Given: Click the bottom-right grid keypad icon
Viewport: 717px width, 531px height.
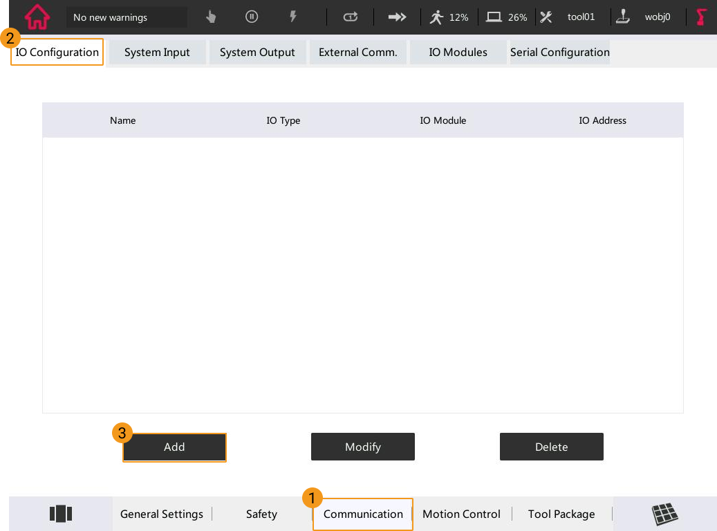Looking at the screenshot, I should [x=664, y=514].
